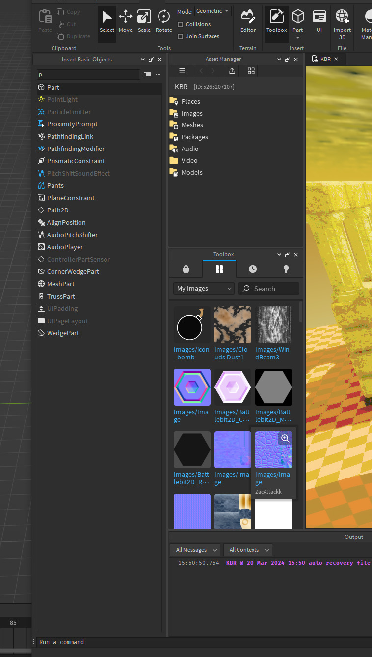Image resolution: width=372 pixels, height=657 pixels.
Task: Switch to the KBR viewport tab
Action: coord(325,59)
